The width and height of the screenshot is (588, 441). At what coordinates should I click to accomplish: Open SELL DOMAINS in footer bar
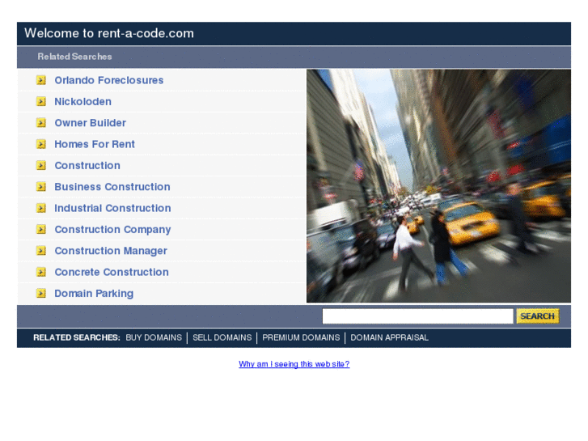(222, 337)
